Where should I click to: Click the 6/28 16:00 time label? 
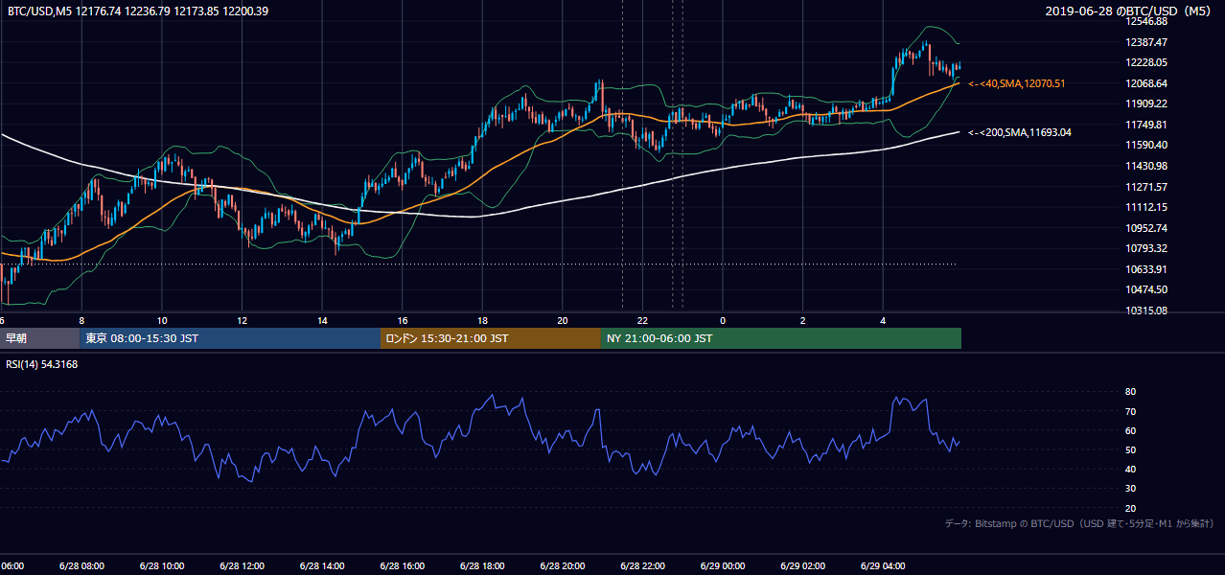pyautogui.click(x=403, y=566)
